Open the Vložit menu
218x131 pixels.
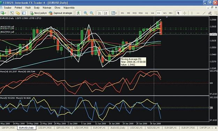[28, 8]
